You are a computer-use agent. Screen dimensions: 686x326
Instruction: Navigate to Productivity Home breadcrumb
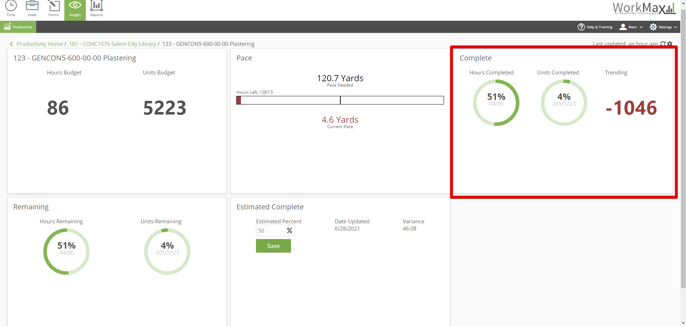tap(40, 44)
